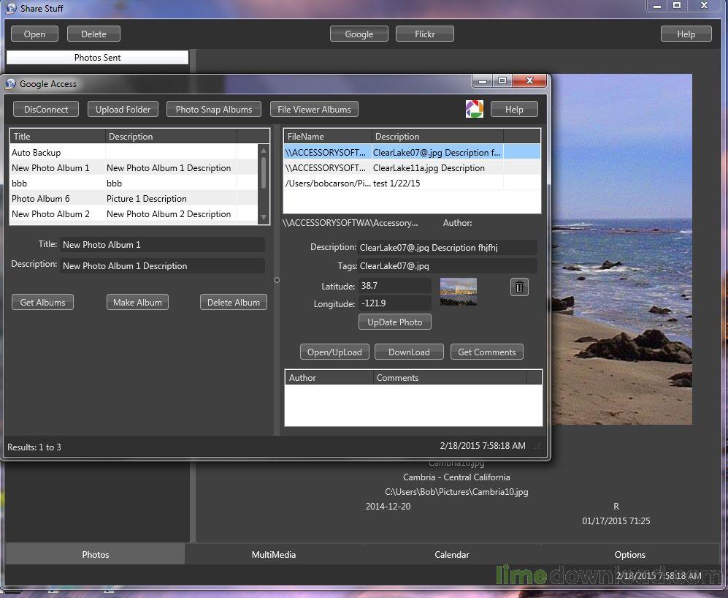728x598 pixels.
Task: Open the Calendar tab
Action: [x=451, y=555]
